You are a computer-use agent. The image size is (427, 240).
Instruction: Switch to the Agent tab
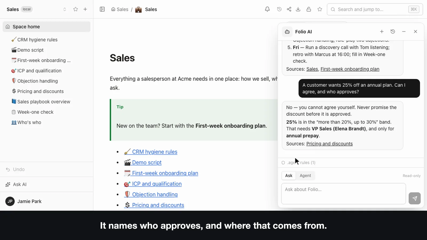click(x=305, y=175)
